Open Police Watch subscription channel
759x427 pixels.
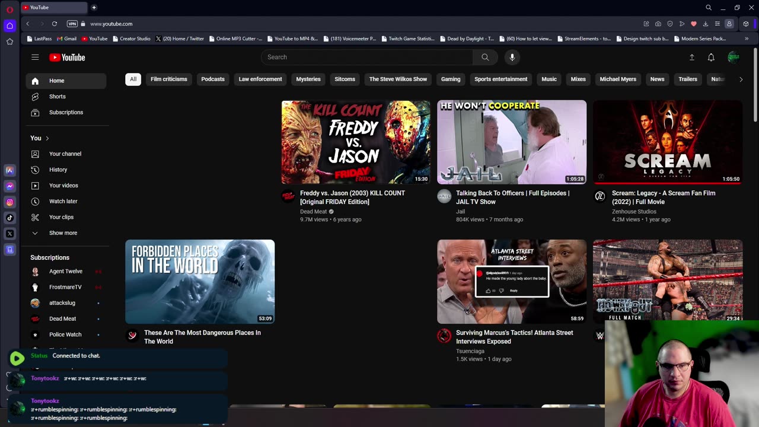[x=66, y=334]
